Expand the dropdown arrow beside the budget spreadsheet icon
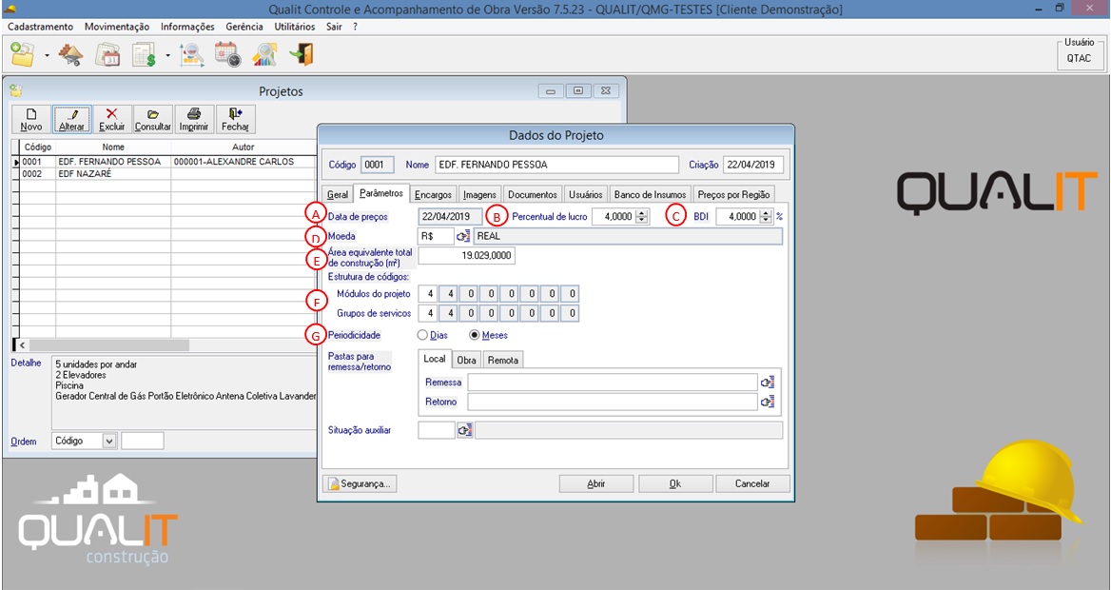 click(168, 55)
